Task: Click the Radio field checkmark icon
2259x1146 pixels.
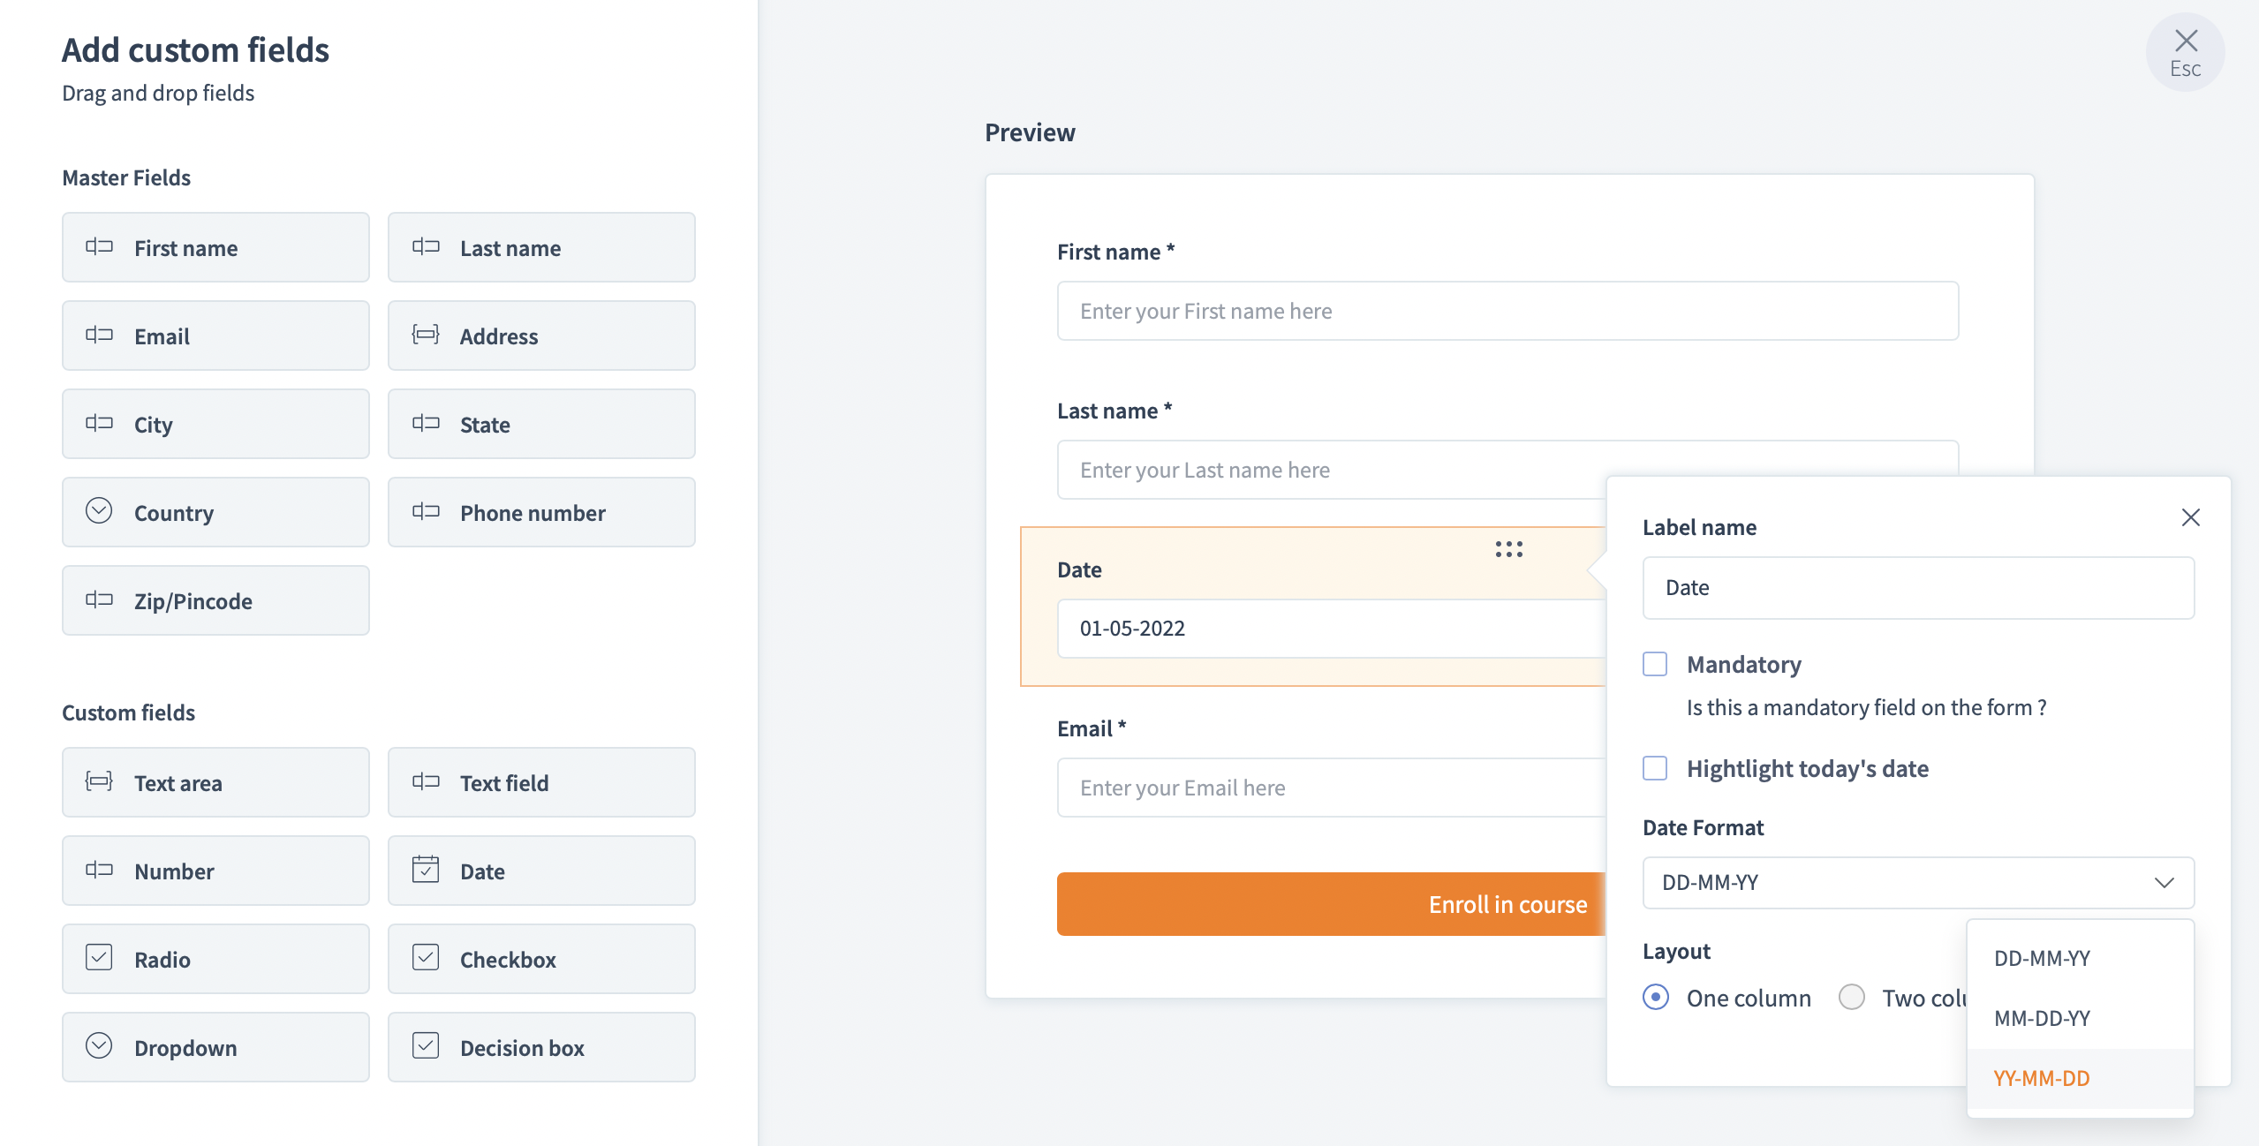Action: (99, 958)
